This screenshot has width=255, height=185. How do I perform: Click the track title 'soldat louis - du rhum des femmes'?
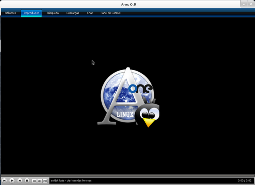71,181
